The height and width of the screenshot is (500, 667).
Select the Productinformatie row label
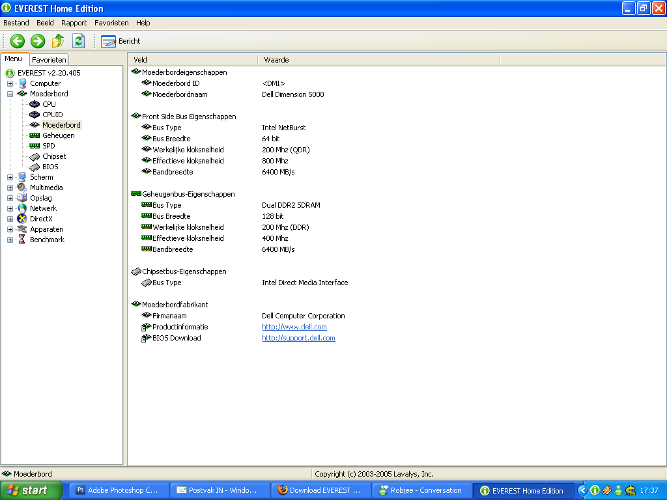coord(180,327)
